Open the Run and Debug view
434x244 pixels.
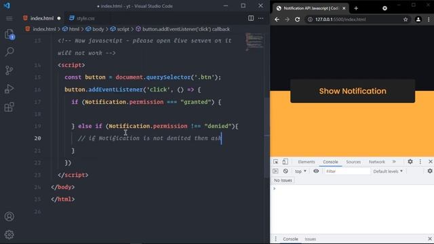click(x=9, y=89)
